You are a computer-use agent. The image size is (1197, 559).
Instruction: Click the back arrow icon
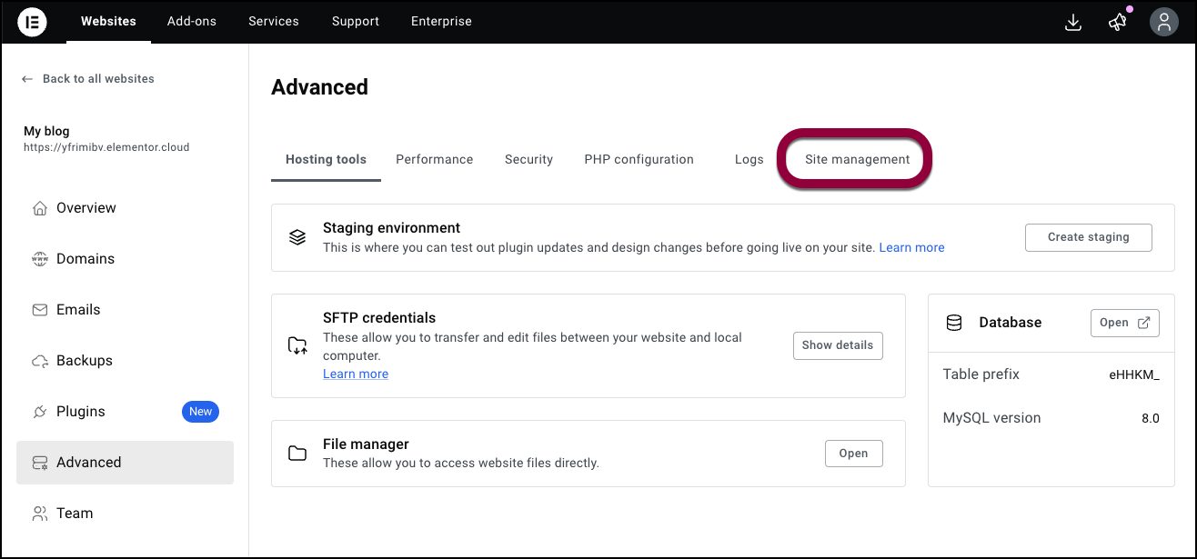27,79
